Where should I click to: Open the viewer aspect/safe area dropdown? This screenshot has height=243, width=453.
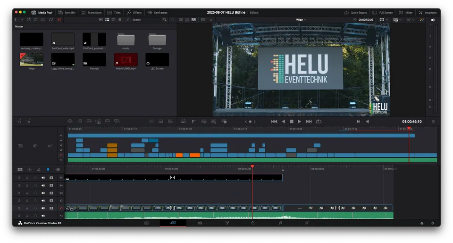tap(384, 20)
